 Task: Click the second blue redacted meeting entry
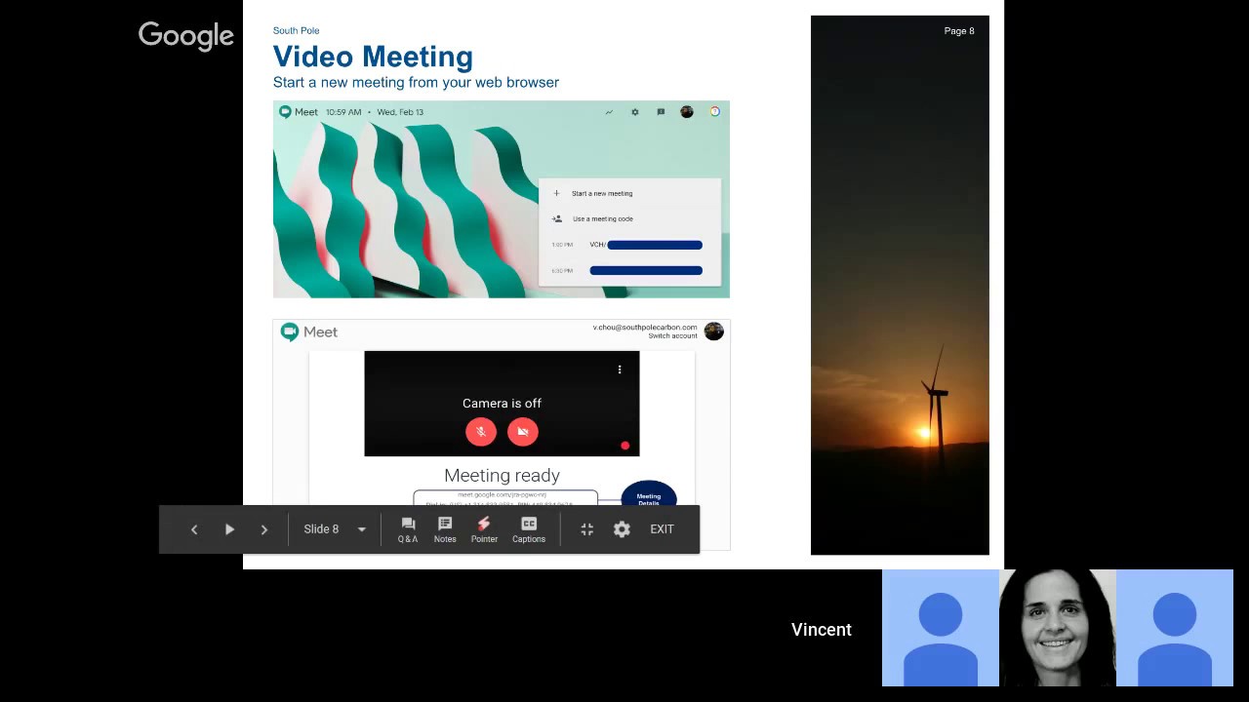(x=646, y=270)
